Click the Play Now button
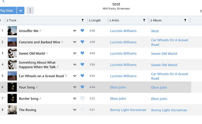Viewport: 202px width, 124px height. click(x=8, y=11)
